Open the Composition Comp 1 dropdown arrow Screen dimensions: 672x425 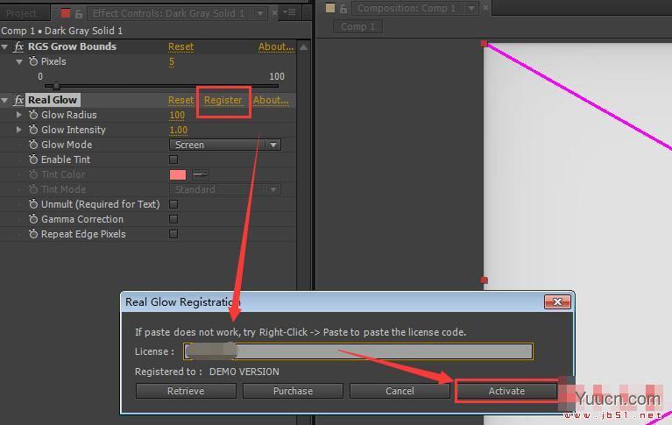(x=471, y=8)
